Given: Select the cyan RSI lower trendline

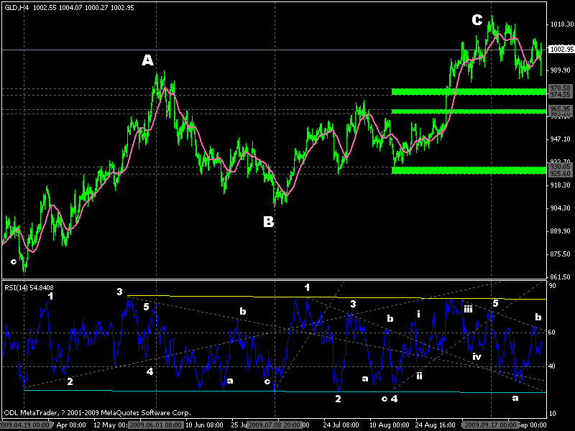Looking at the screenshot, I should [285, 391].
